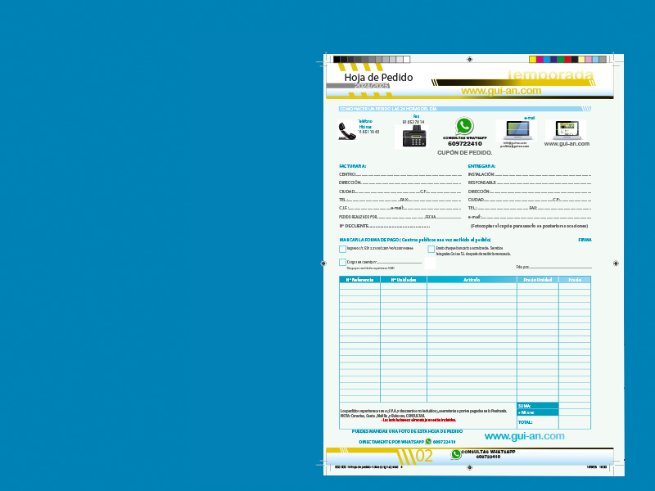Click the blue www.gui-an.com link near bottom
The height and width of the screenshot is (491, 655).
(x=524, y=436)
